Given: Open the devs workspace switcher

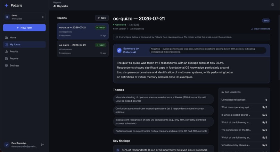Looking at the screenshot, I should click(24, 17).
